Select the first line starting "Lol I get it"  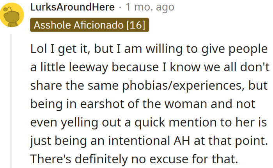149,49
